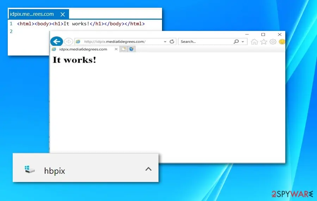Click line number 2 in source viewer
The height and width of the screenshot is (201, 317).
(11, 32)
